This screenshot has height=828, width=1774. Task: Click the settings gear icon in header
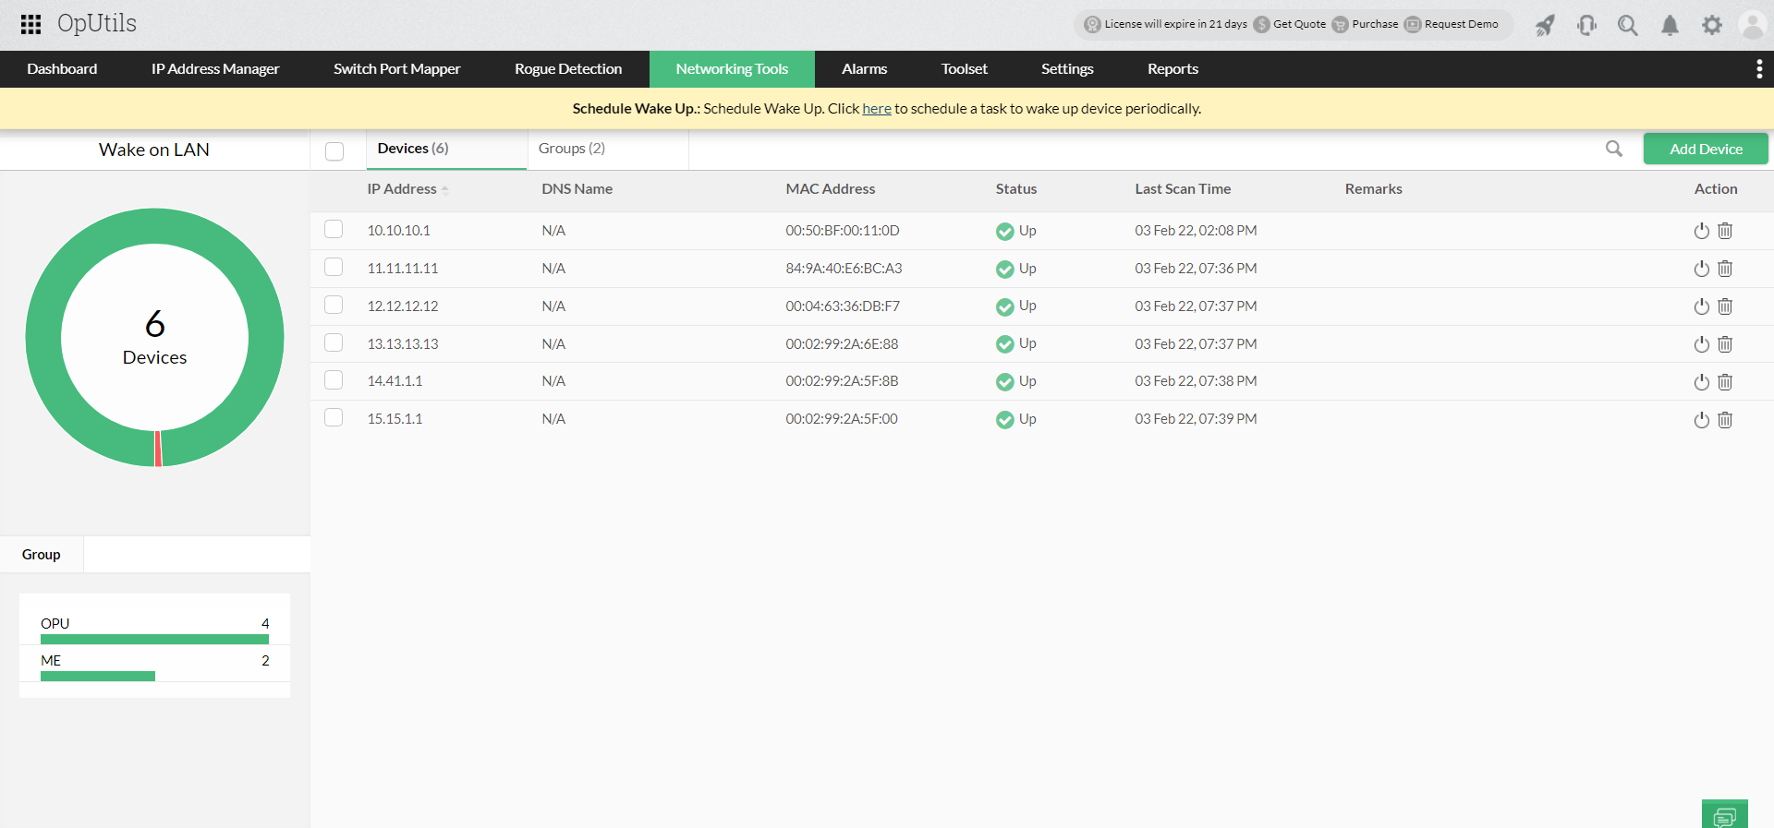coord(1711,25)
